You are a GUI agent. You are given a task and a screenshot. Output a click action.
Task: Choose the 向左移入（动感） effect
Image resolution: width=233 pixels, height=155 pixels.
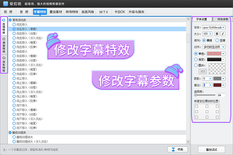[x=25, y=33]
